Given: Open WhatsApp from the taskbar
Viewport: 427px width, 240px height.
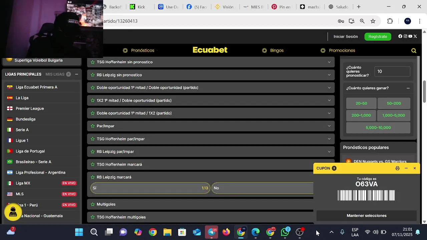Looking at the screenshot, I should click(285, 232).
